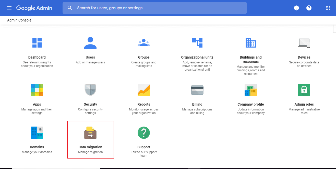Click the Admin Console breadcrumb
Viewport: 336px width, 169px height.
[19, 20]
